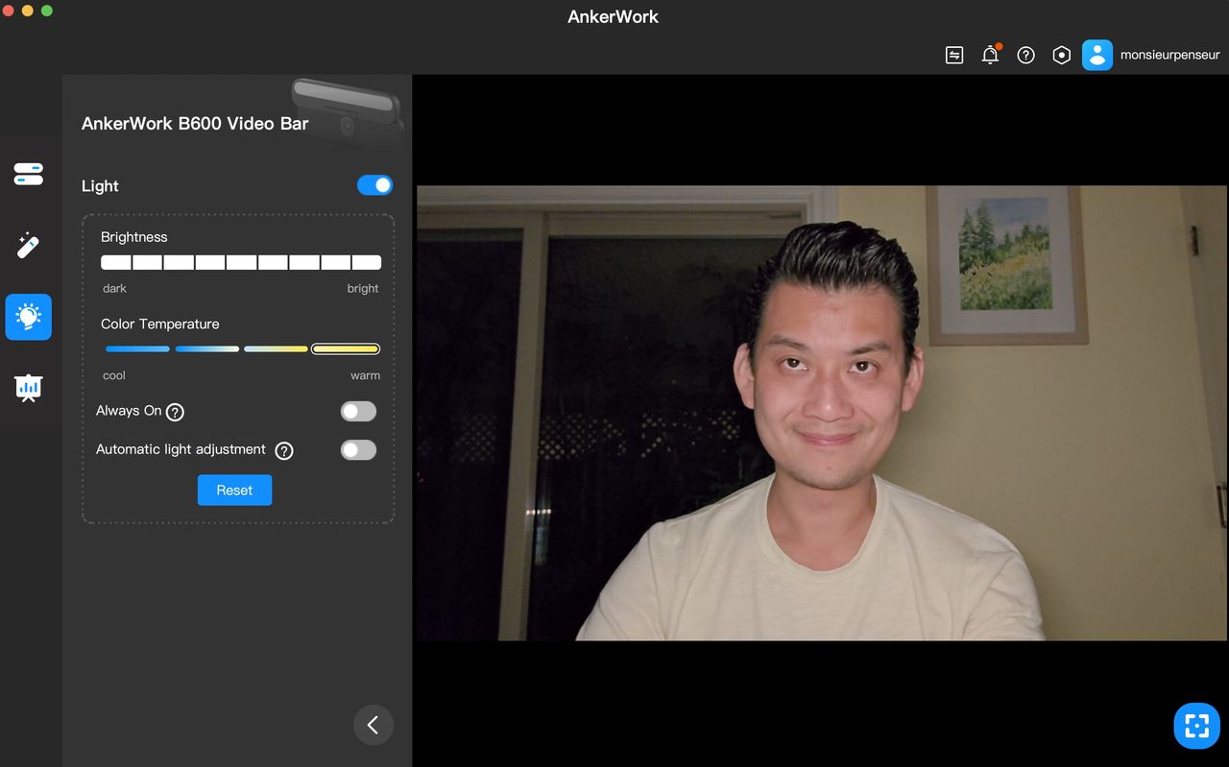The height and width of the screenshot is (767, 1229).
Task: Select the second cool-white color temperature
Action: point(207,348)
